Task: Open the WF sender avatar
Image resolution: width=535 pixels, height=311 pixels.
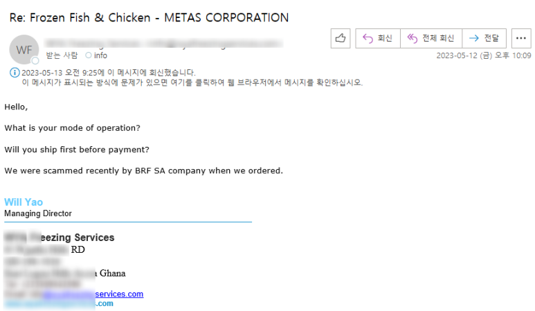Action: pyautogui.click(x=24, y=49)
